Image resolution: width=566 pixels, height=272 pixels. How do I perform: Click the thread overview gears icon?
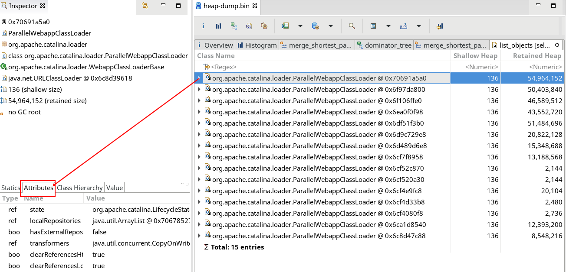coord(264,26)
